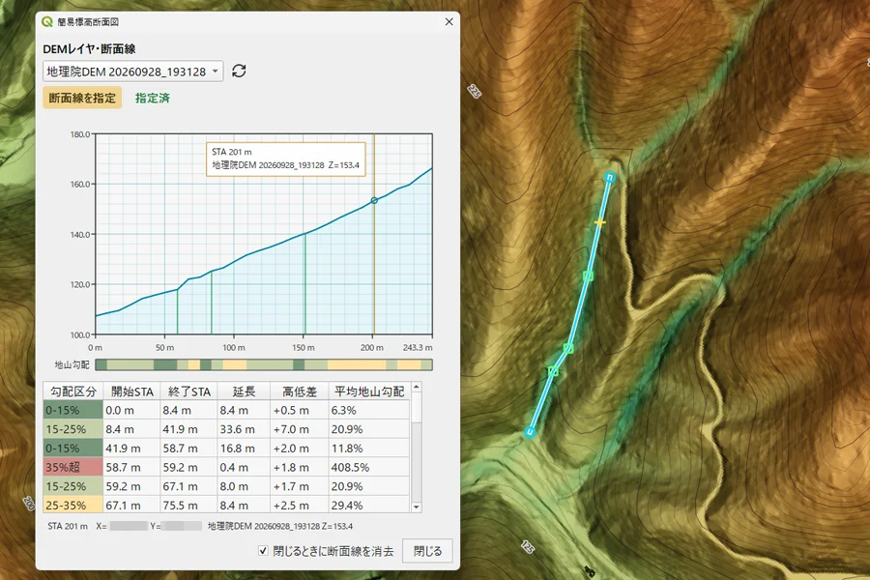
Task: Click the 終了STA column header
Action: pos(189,391)
